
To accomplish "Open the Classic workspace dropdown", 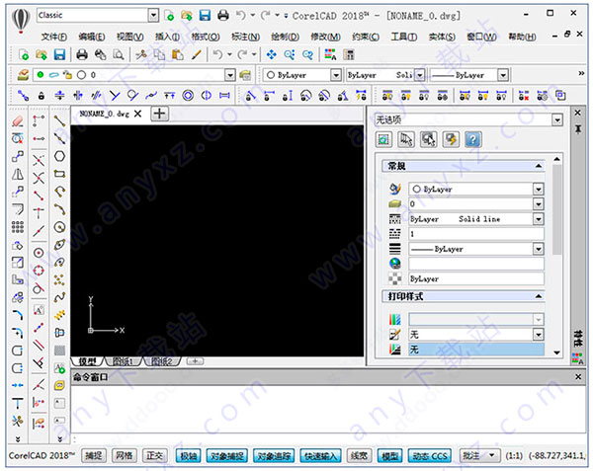I will coord(153,16).
